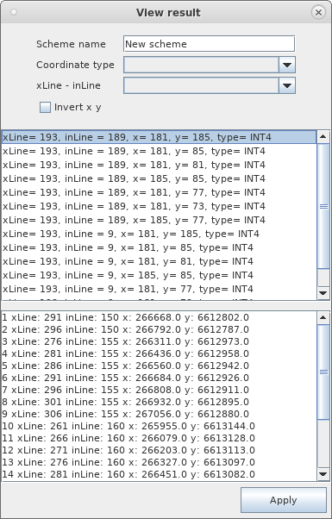The width and height of the screenshot is (332, 519).
Task: Click result line 5 xLine: 286 inLine: 155
Action: [126, 366]
